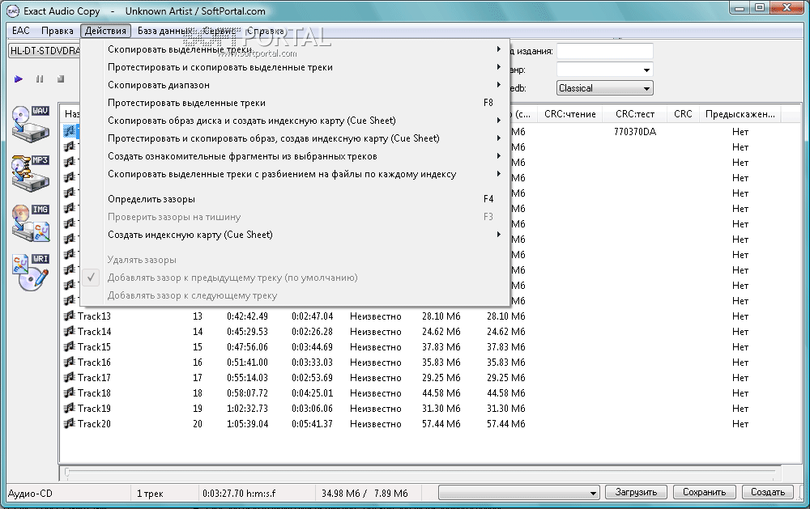Screen dimensions: 810x509
Task: Click the WAV copy-to-disk icon
Action: [x=31, y=124]
